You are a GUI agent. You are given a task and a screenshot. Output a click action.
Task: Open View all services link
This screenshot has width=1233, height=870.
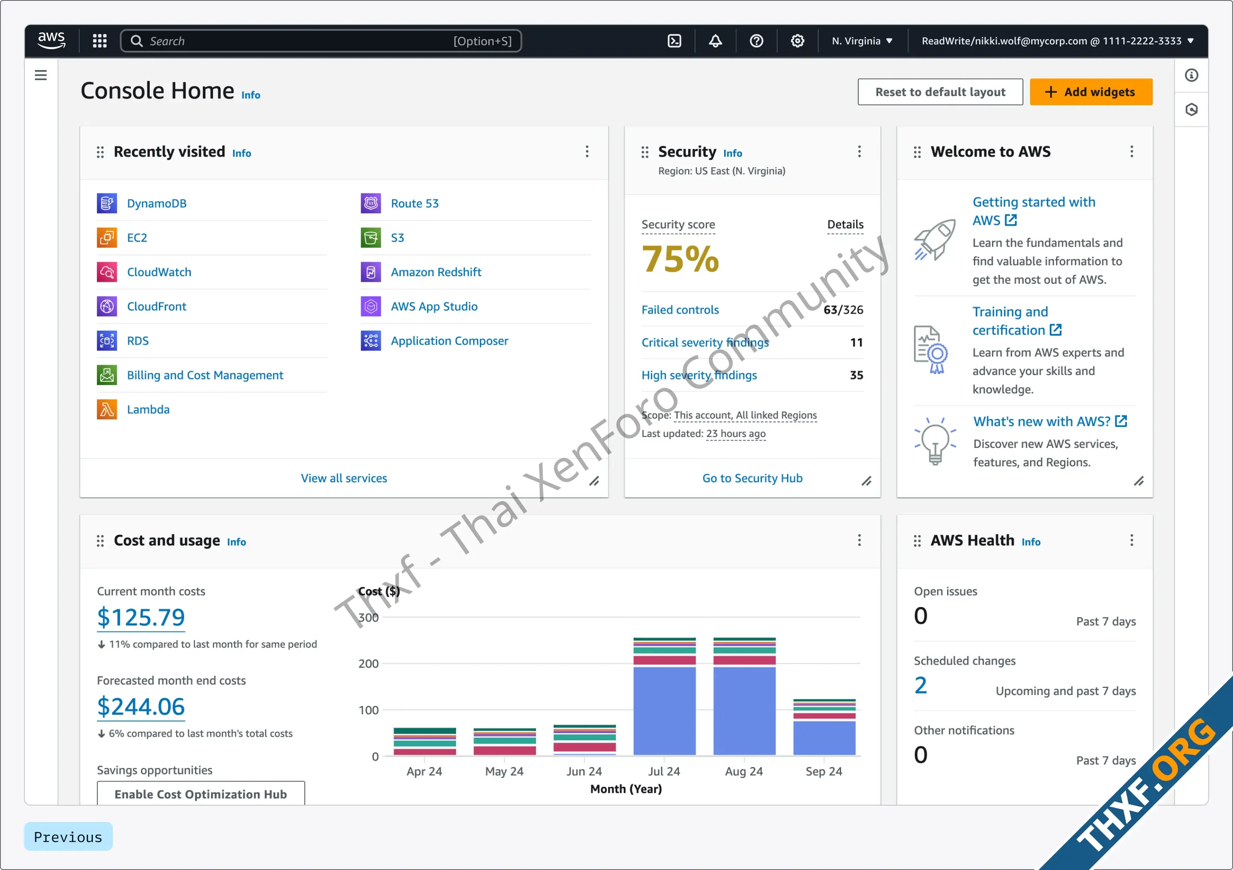(x=344, y=478)
